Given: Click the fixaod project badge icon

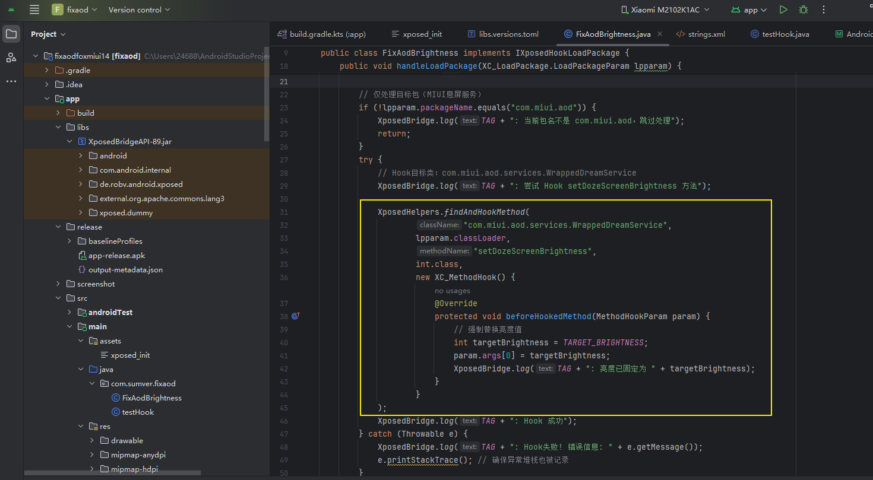Looking at the screenshot, I should [58, 9].
